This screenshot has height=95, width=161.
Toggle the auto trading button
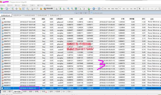point(48,9)
